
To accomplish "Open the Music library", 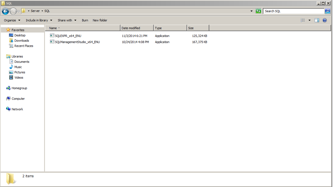I will point(18,67).
